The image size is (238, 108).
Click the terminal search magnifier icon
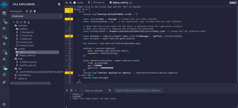click(110, 90)
